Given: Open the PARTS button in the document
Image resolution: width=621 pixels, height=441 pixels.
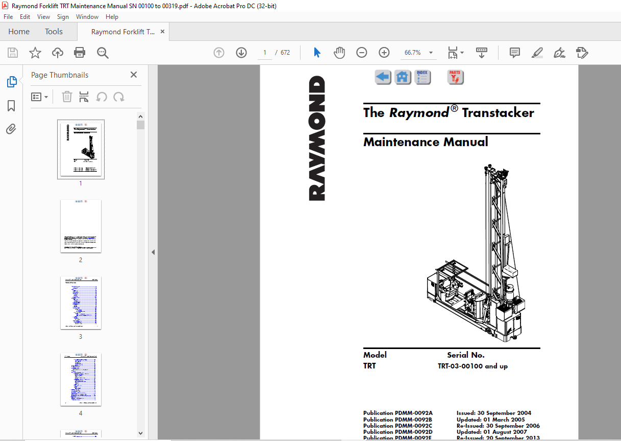Looking at the screenshot, I should [x=456, y=77].
